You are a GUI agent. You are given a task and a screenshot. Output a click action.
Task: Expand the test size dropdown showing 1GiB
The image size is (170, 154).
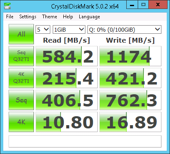click(x=69, y=29)
